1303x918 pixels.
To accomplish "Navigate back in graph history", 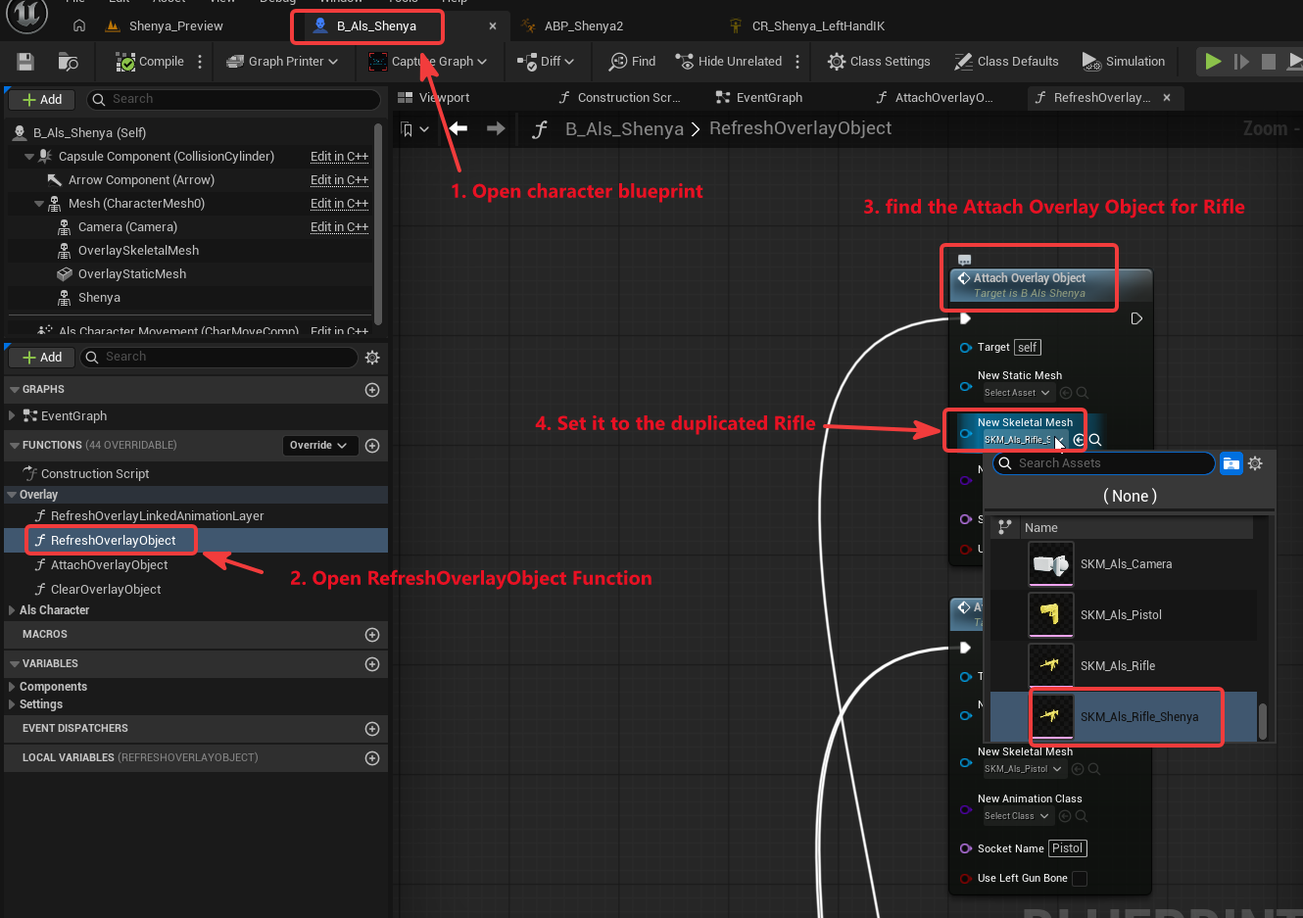I will tap(458, 128).
